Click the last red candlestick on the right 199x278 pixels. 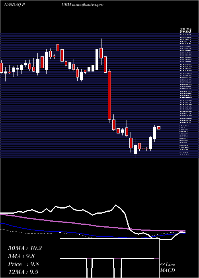click(x=159, y=128)
